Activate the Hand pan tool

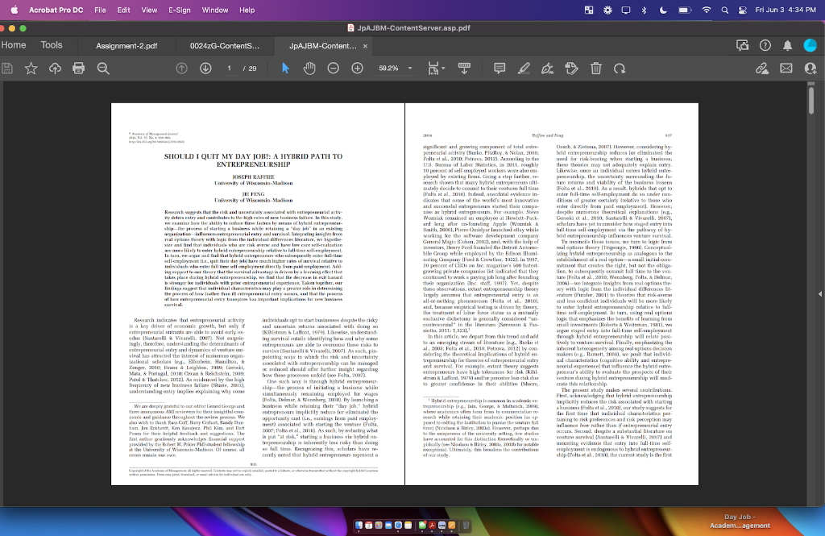point(309,69)
